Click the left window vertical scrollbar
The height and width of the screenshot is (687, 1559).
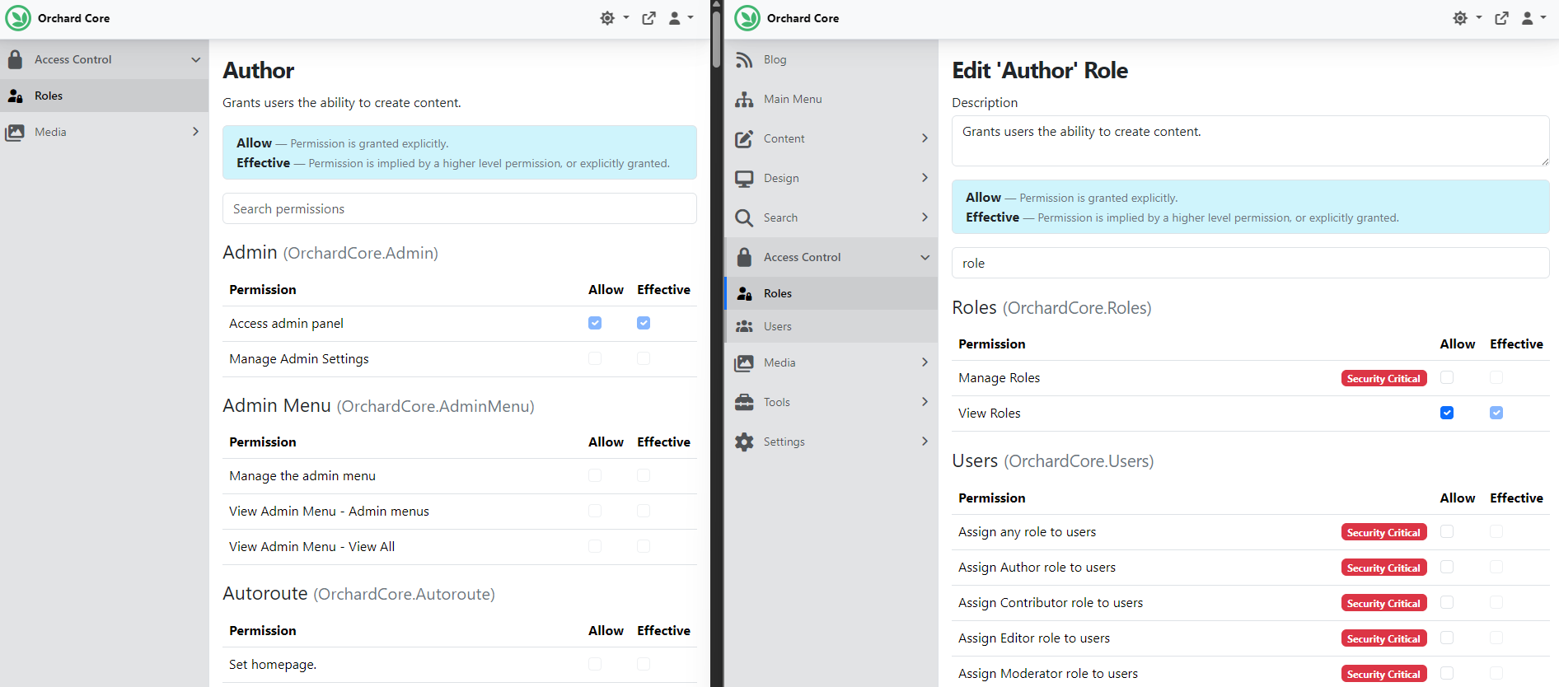[716, 40]
